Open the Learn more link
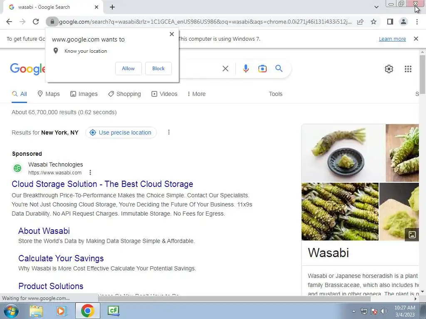 (392, 39)
